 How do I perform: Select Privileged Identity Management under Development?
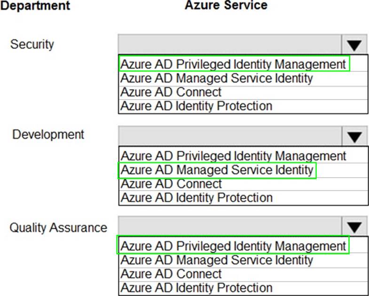pyautogui.click(x=234, y=156)
